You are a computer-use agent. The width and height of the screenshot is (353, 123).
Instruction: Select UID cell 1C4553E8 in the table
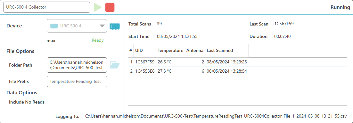point(145,71)
